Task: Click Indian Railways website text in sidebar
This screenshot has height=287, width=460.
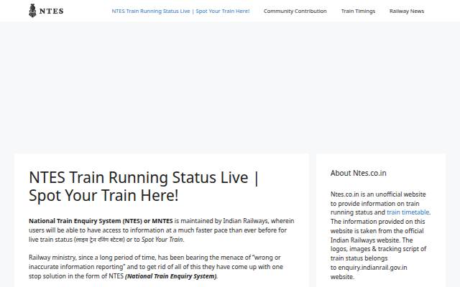Action: [x=365, y=240]
